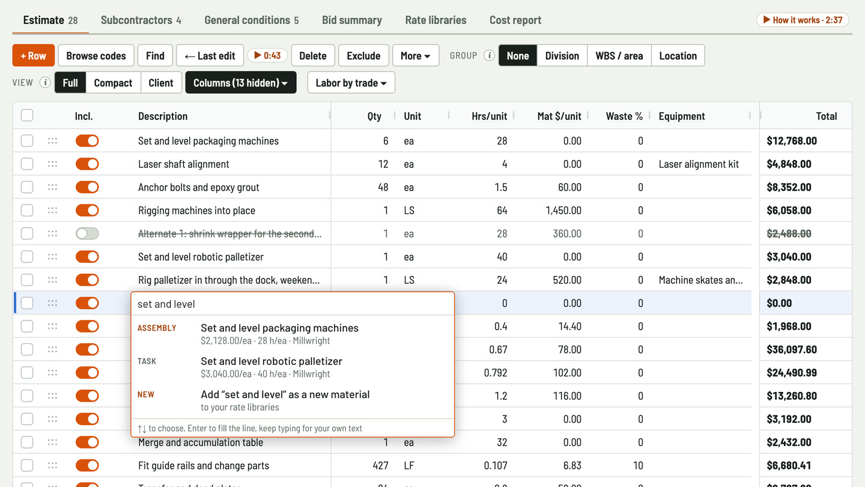Image resolution: width=865 pixels, height=487 pixels.
Task: Toggle the select-all checkbox in table header
Action: tap(27, 115)
